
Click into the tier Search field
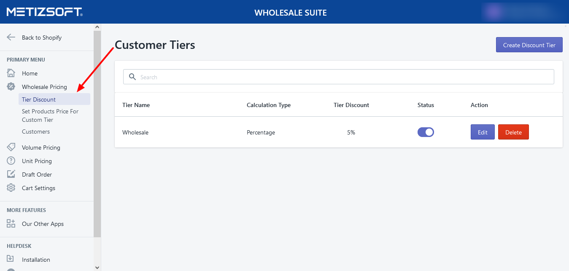(x=338, y=77)
